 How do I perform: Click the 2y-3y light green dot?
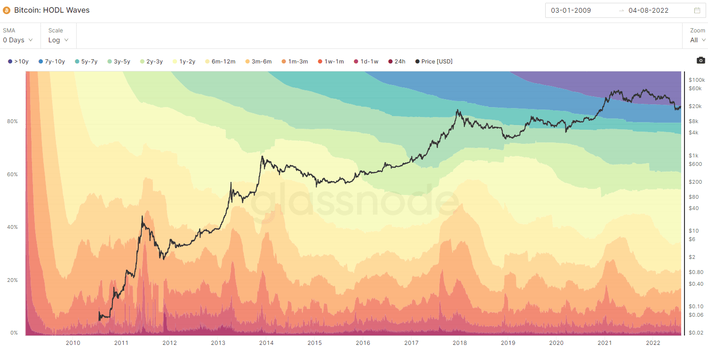click(x=142, y=62)
